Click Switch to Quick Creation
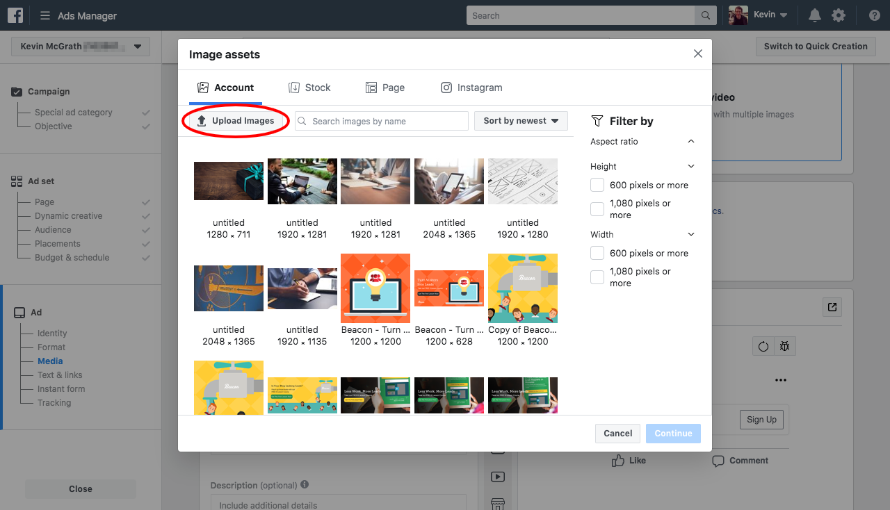 point(815,46)
